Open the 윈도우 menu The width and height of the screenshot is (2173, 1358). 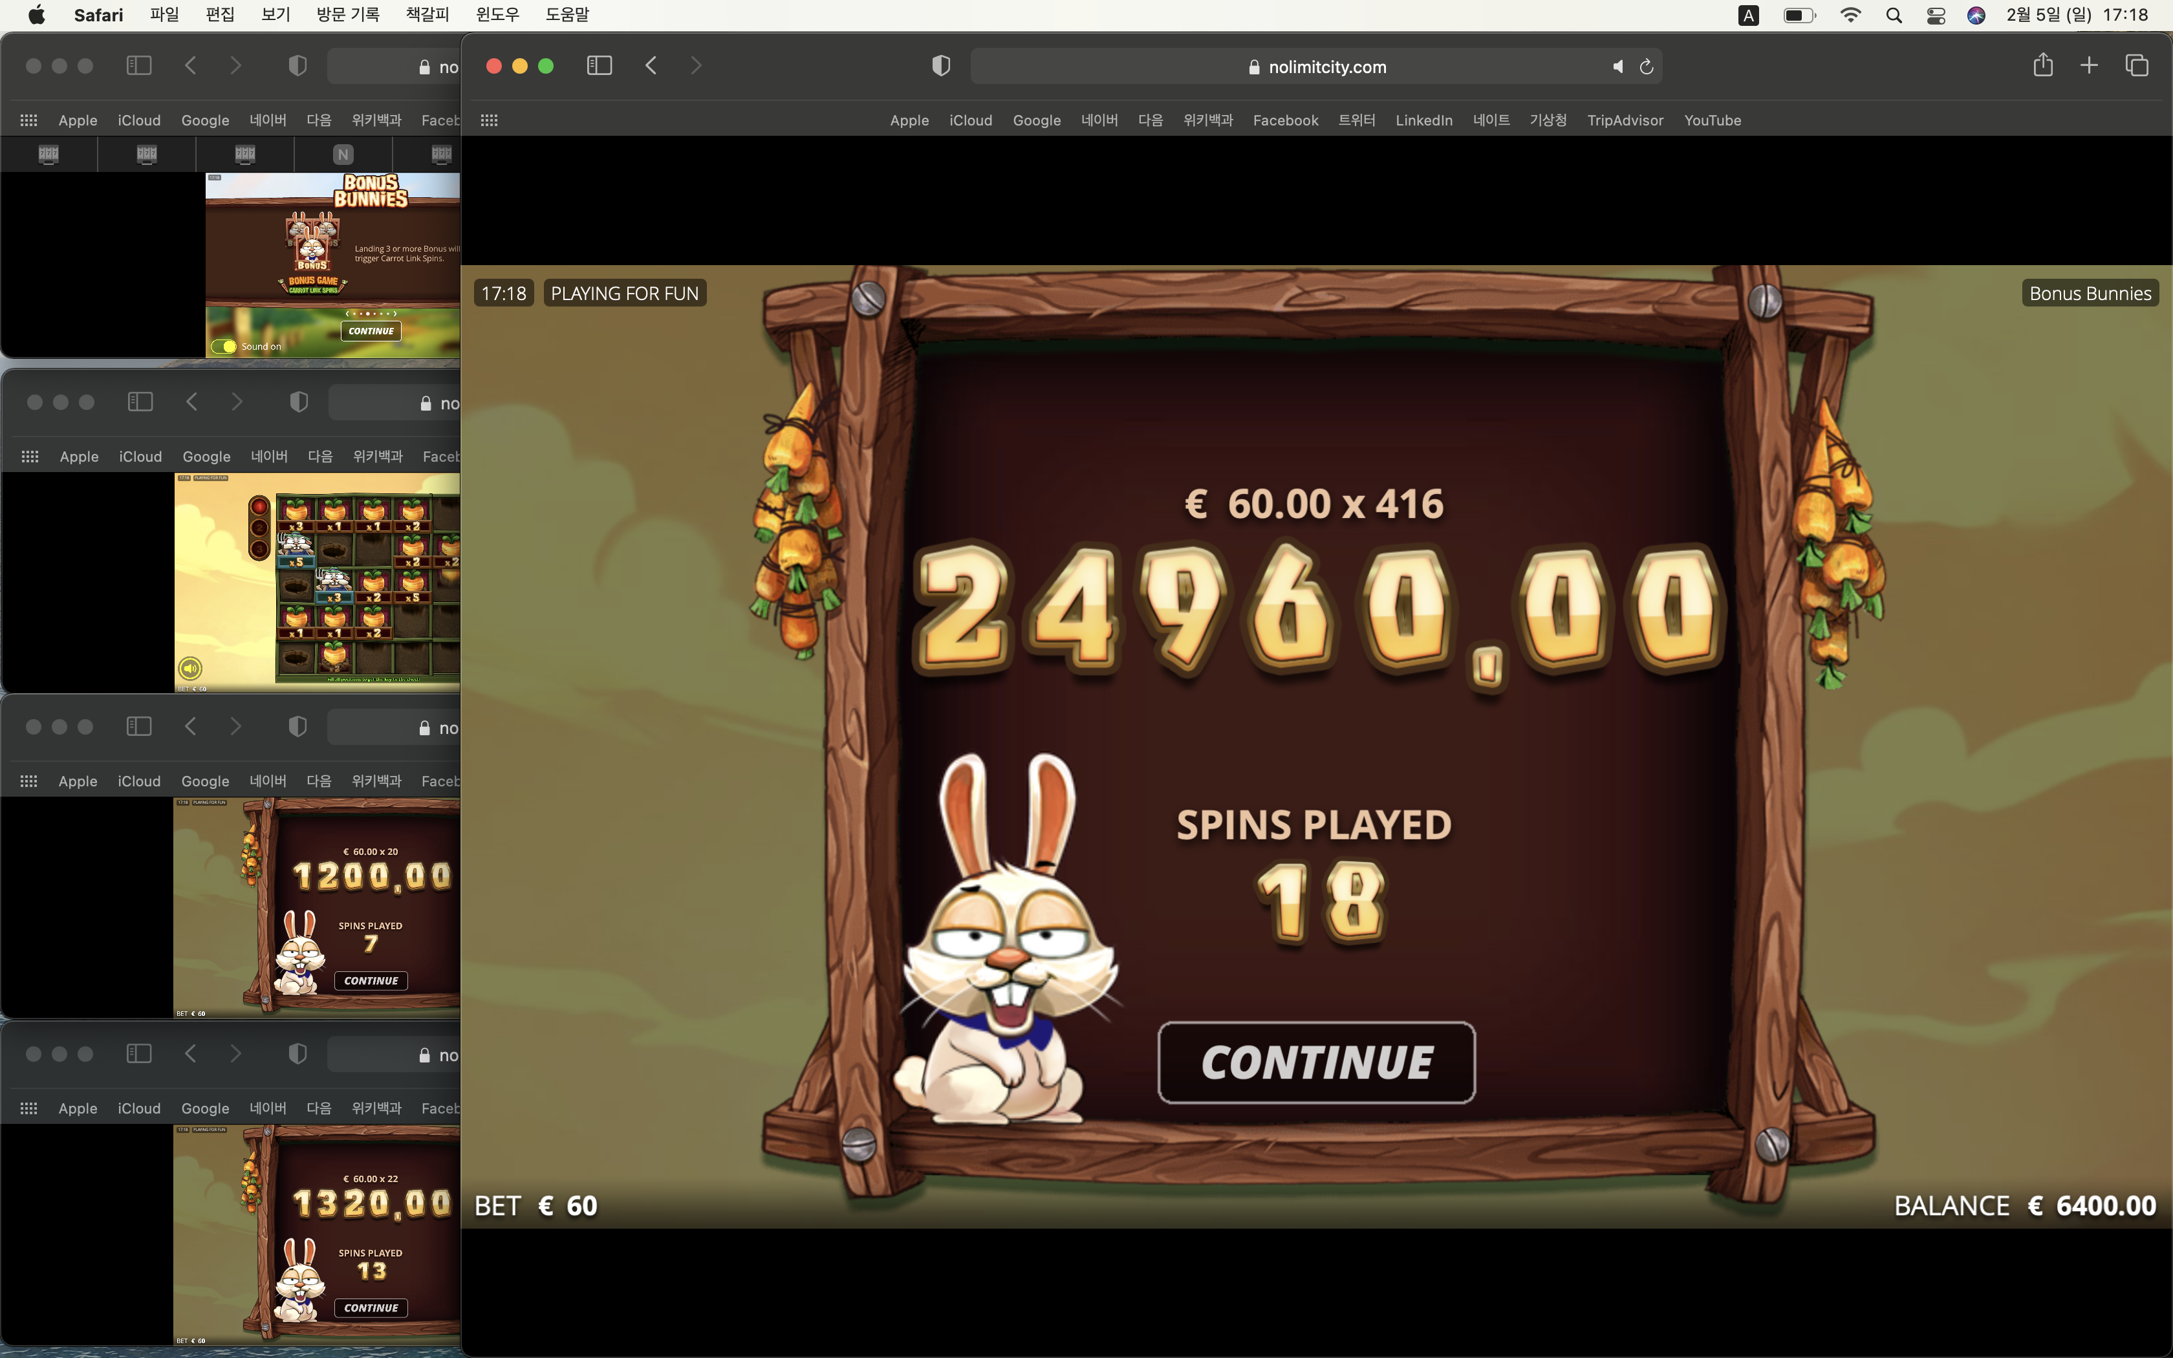(x=497, y=14)
